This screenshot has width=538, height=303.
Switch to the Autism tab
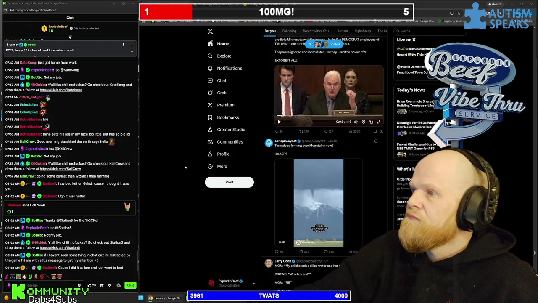click(x=342, y=31)
